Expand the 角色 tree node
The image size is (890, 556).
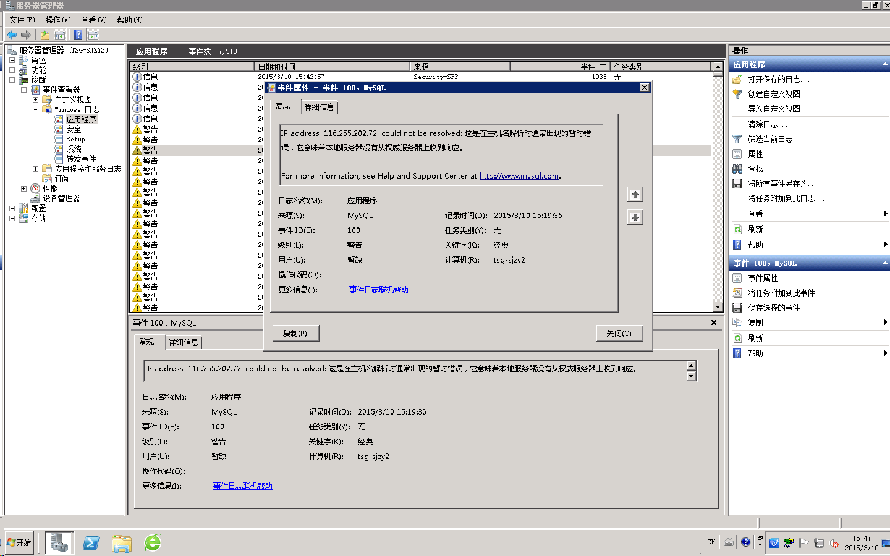12,60
